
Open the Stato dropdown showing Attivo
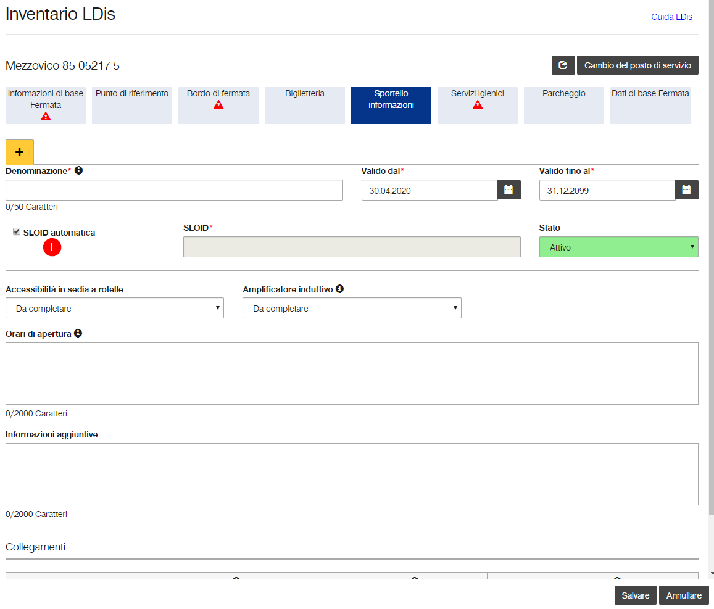point(618,247)
